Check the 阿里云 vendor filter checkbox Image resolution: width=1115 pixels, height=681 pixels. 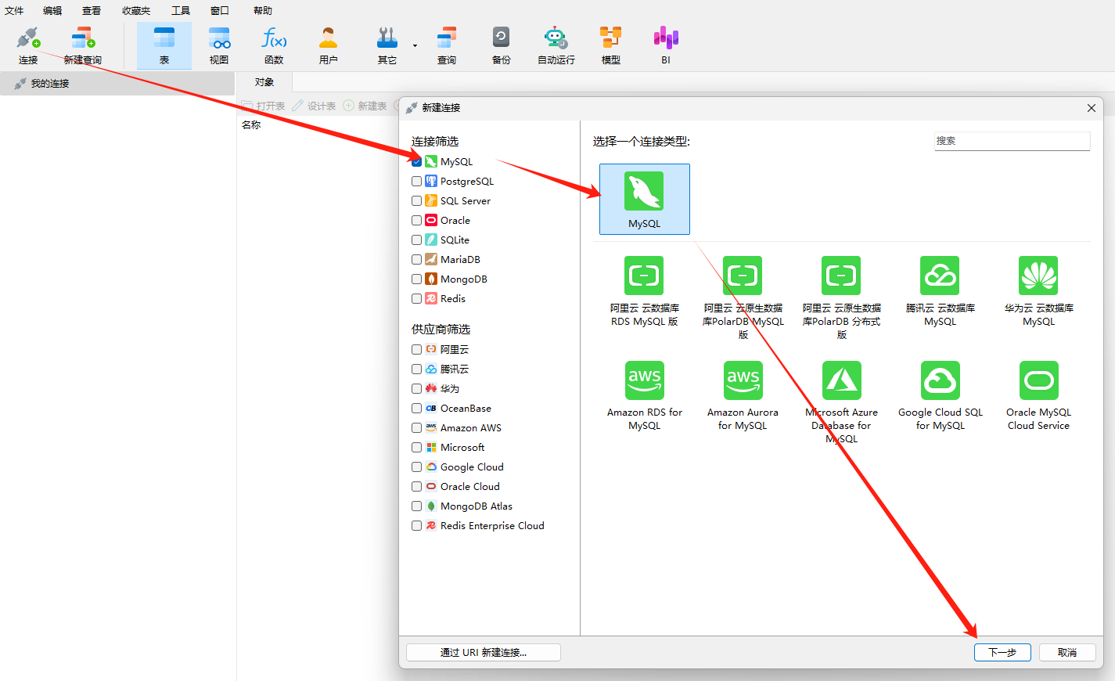tap(417, 350)
